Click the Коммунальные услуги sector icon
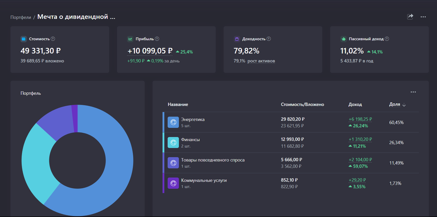Screen dimensions: 437x217 coord(173,183)
